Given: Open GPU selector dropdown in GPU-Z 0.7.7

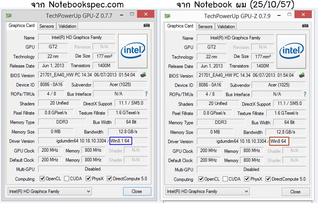Looking at the screenshot, I should pos(50,191).
